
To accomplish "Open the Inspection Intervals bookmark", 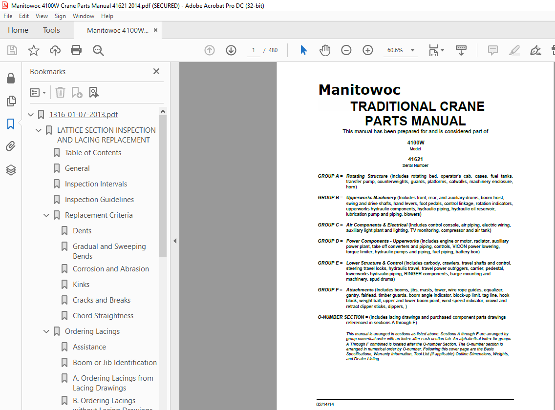I will (x=96, y=184).
